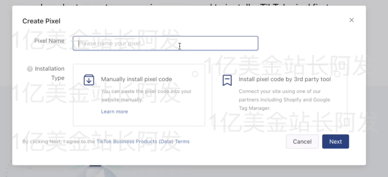
Task: Select Manually install pixel code radio button
Action: [195, 74]
